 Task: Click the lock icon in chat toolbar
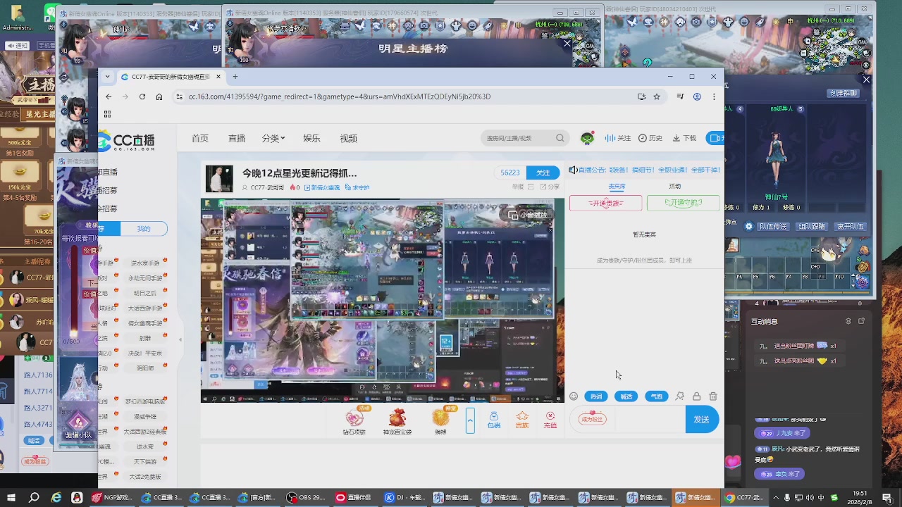pos(696,396)
